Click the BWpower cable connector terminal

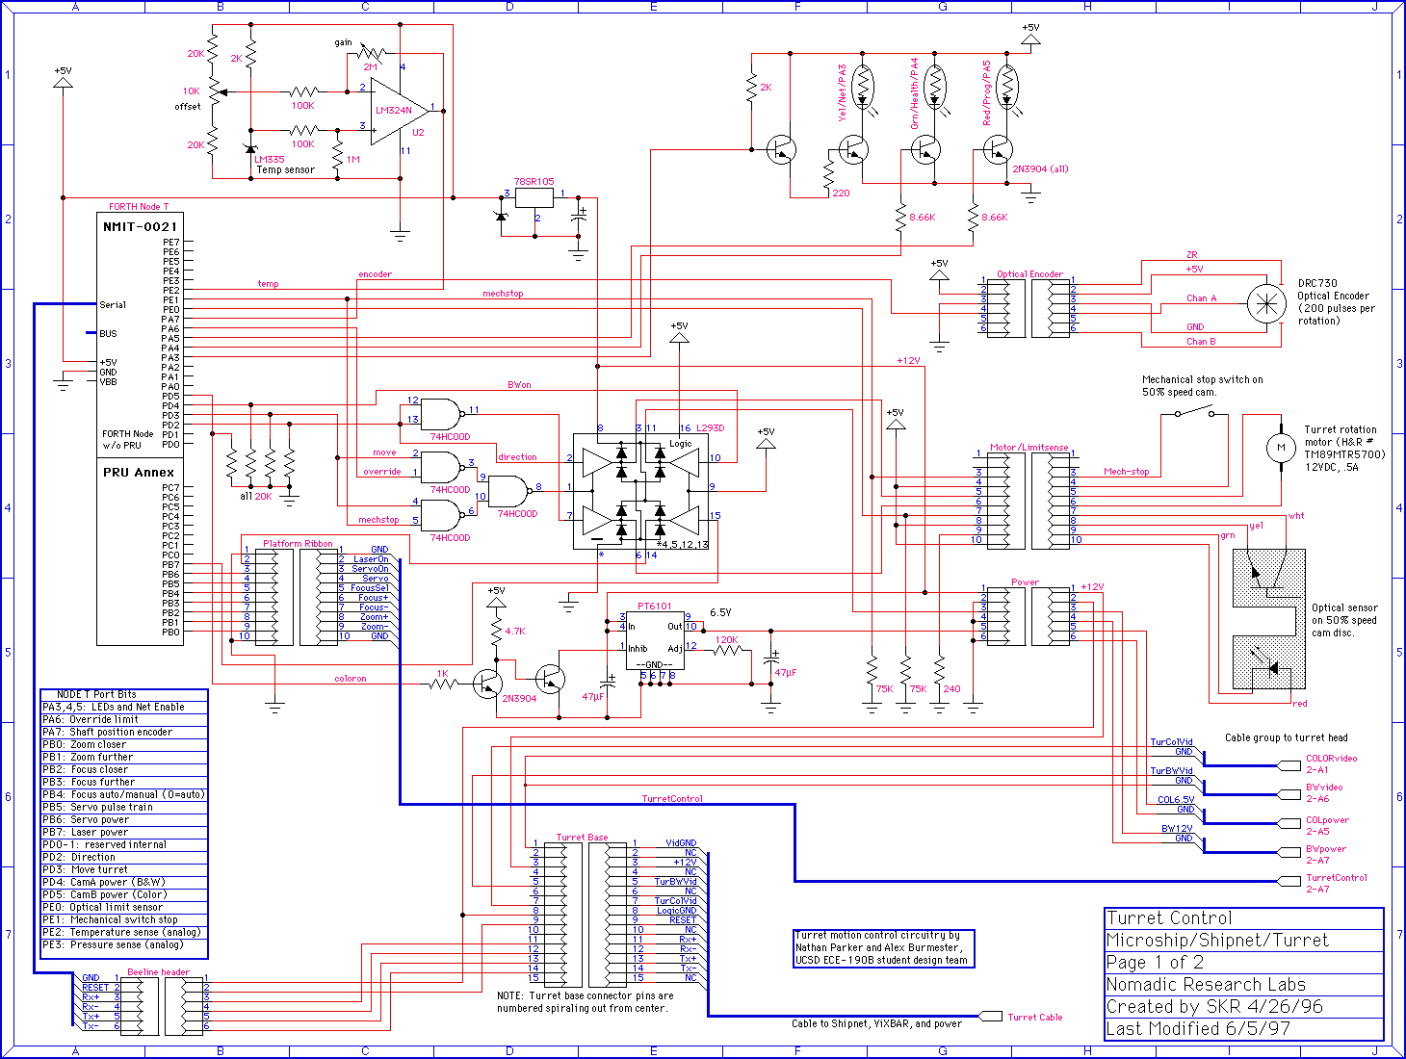tap(1289, 852)
